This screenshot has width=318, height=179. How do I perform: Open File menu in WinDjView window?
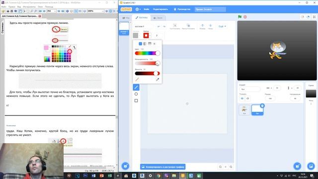(x=3, y=6)
